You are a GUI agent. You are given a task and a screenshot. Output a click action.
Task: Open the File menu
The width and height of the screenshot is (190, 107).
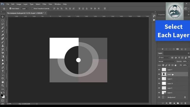[8, 4]
